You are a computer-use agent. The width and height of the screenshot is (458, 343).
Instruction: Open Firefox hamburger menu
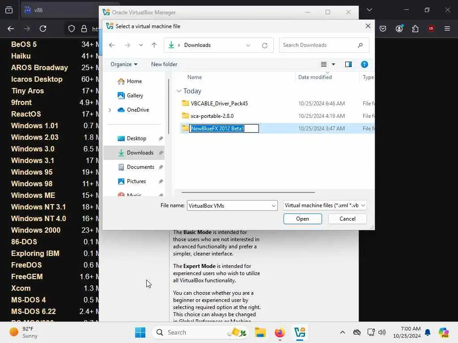pos(447,29)
